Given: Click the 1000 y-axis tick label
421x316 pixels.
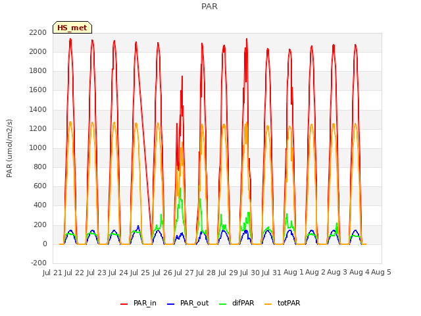Looking at the screenshot, I should tap(38, 147).
